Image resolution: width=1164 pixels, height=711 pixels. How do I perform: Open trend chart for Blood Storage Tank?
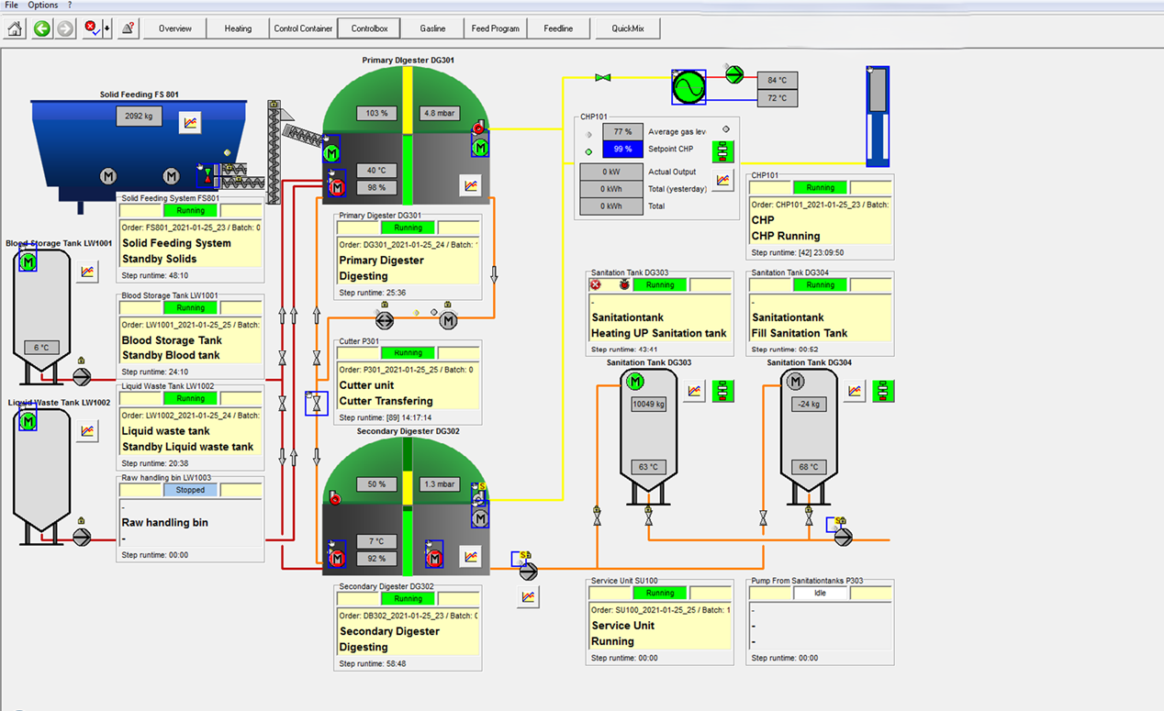tap(87, 271)
